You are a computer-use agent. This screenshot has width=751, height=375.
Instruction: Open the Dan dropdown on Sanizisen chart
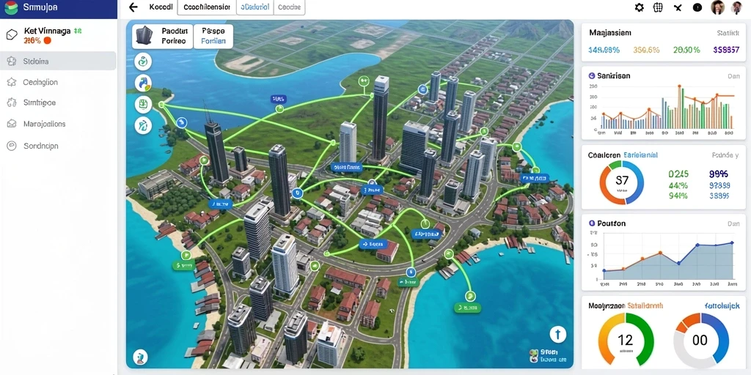point(733,76)
